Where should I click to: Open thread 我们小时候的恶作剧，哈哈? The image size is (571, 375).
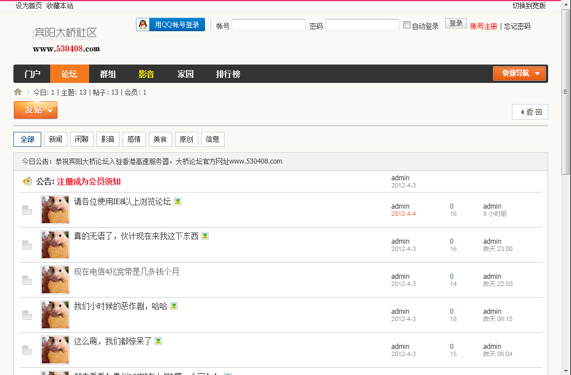120,306
